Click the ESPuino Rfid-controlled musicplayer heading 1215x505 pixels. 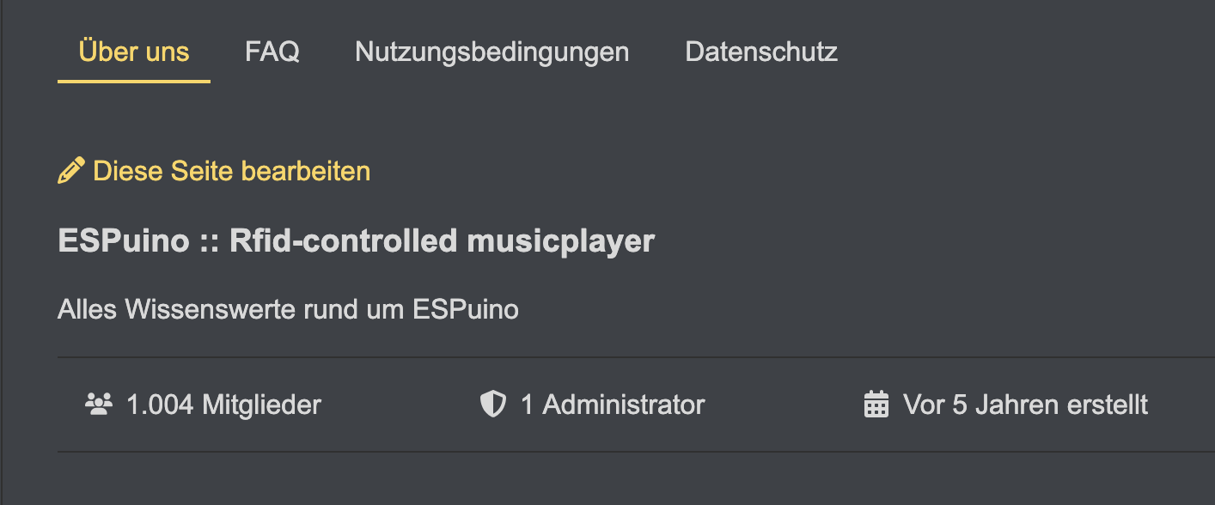click(x=356, y=241)
